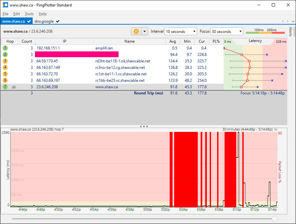Open the File menu

5,14
